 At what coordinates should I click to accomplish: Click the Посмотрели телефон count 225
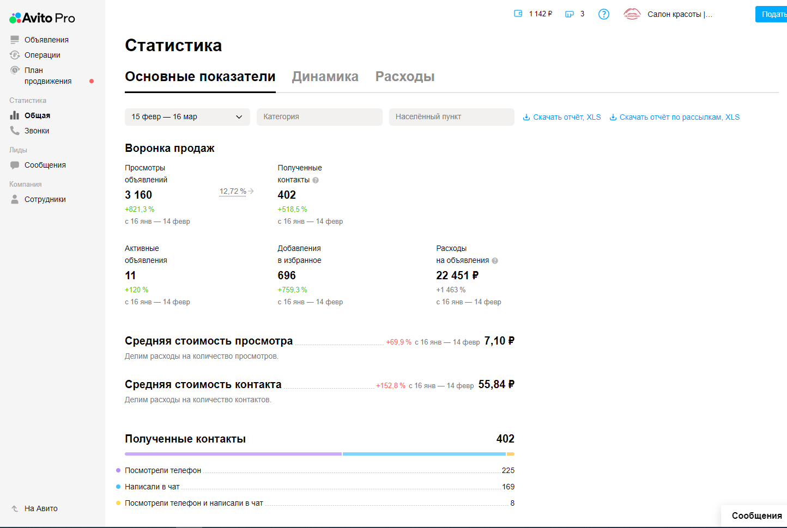[508, 470]
